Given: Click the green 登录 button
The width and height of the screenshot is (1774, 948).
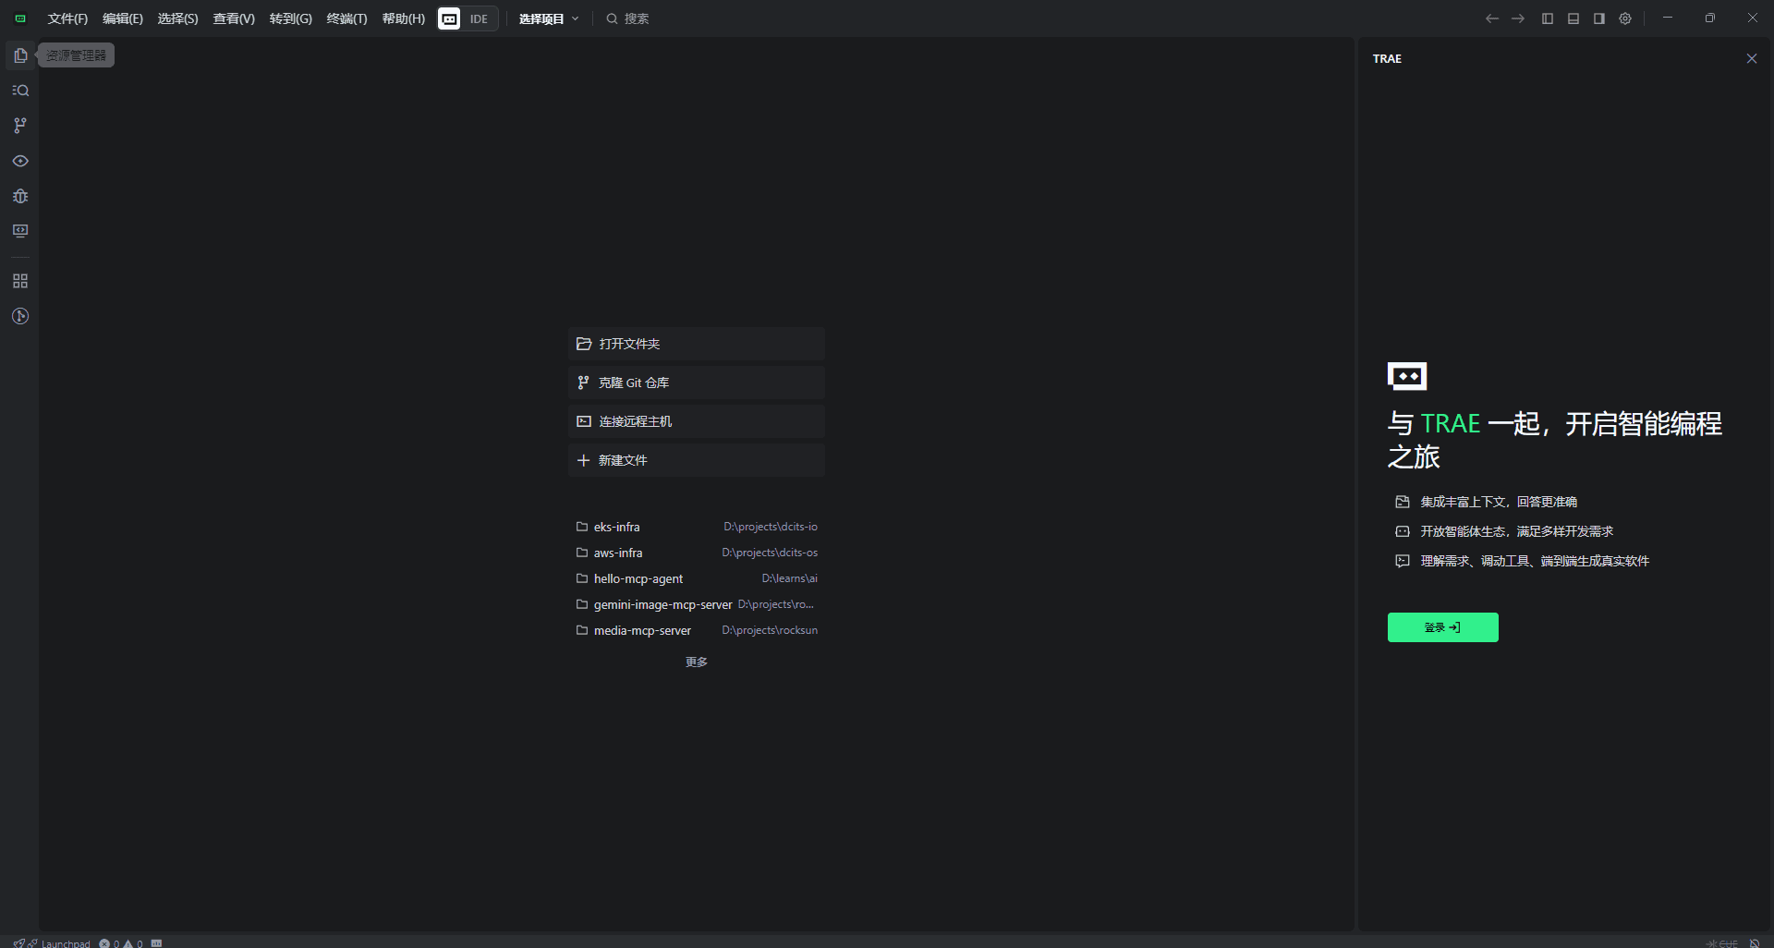Looking at the screenshot, I should tap(1442, 627).
